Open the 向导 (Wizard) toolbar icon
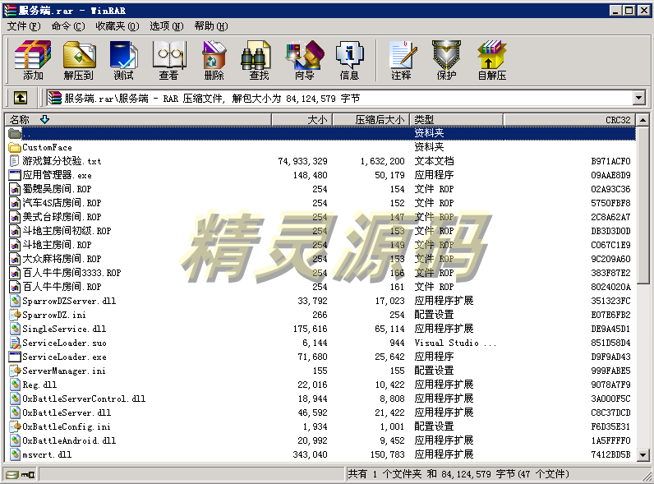The width and height of the screenshot is (654, 484). pyautogui.click(x=305, y=60)
